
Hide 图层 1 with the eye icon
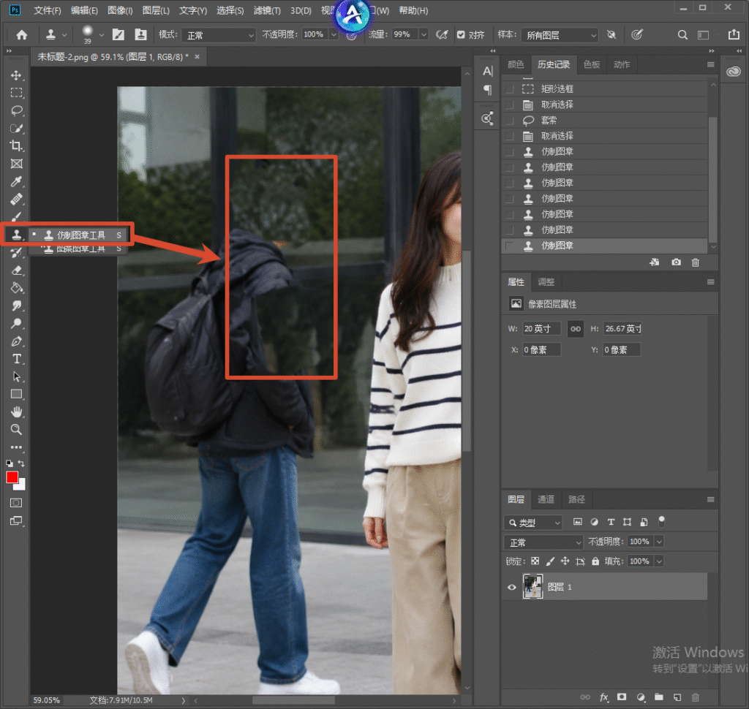pyautogui.click(x=511, y=587)
